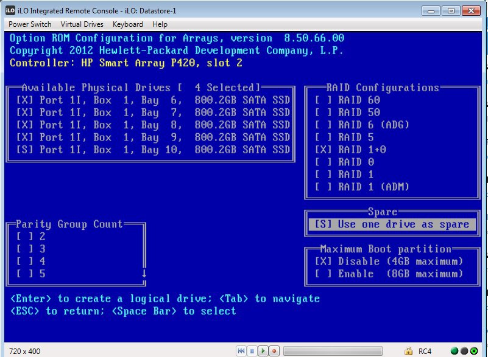Click the Copyright 2012 Hewlett-Packard line
Screen dimensions: 488x357
177,50
